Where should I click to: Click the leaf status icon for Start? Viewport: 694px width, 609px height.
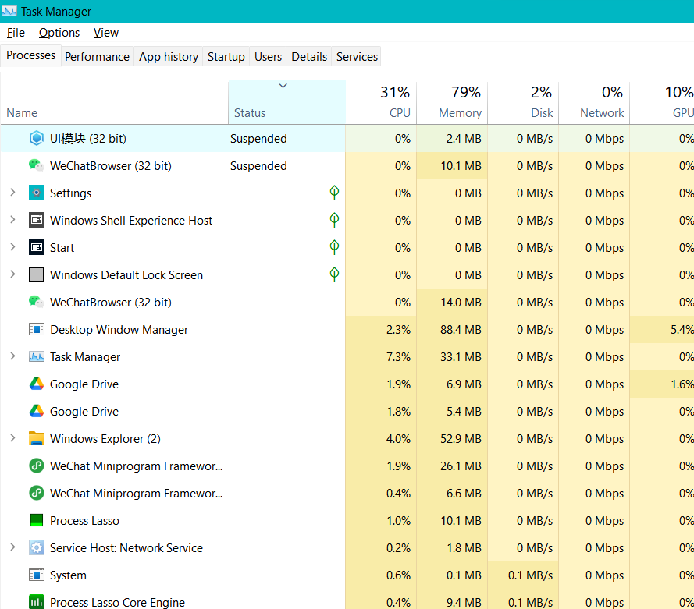click(x=334, y=247)
